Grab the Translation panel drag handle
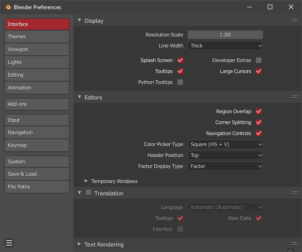This screenshot has height=252, width=302. [295, 193]
